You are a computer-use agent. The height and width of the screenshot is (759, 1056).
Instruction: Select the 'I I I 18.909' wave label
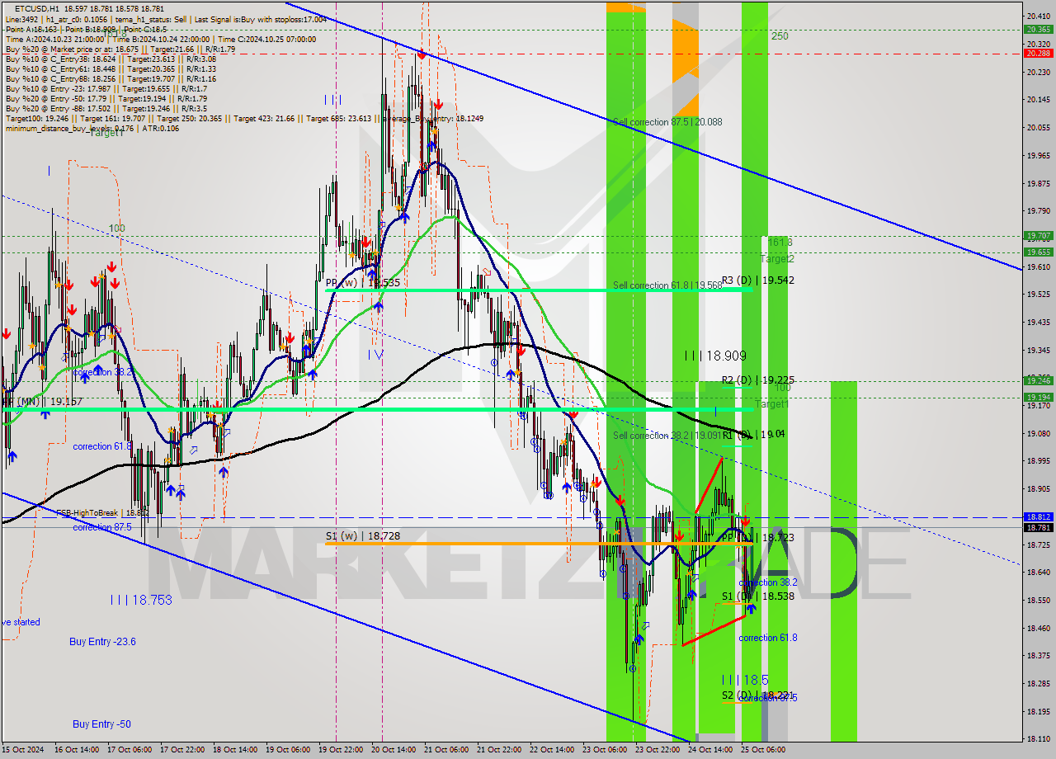tap(715, 356)
